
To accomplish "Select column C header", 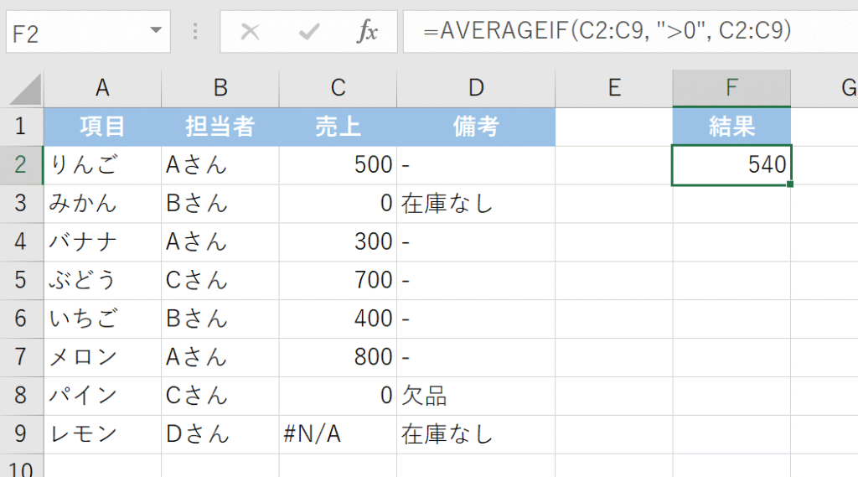I will coord(338,88).
